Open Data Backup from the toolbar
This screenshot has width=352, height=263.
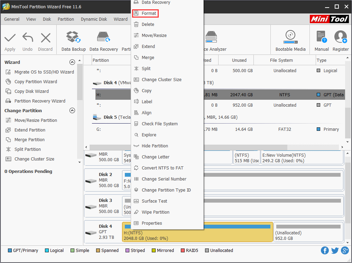pyautogui.click(x=73, y=40)
